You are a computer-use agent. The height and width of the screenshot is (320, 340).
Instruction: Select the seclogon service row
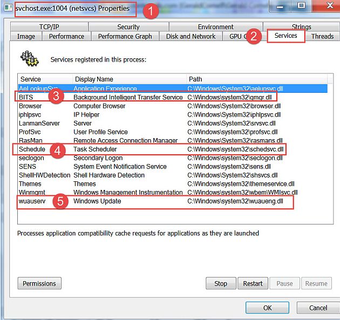(x=173, y=158)
